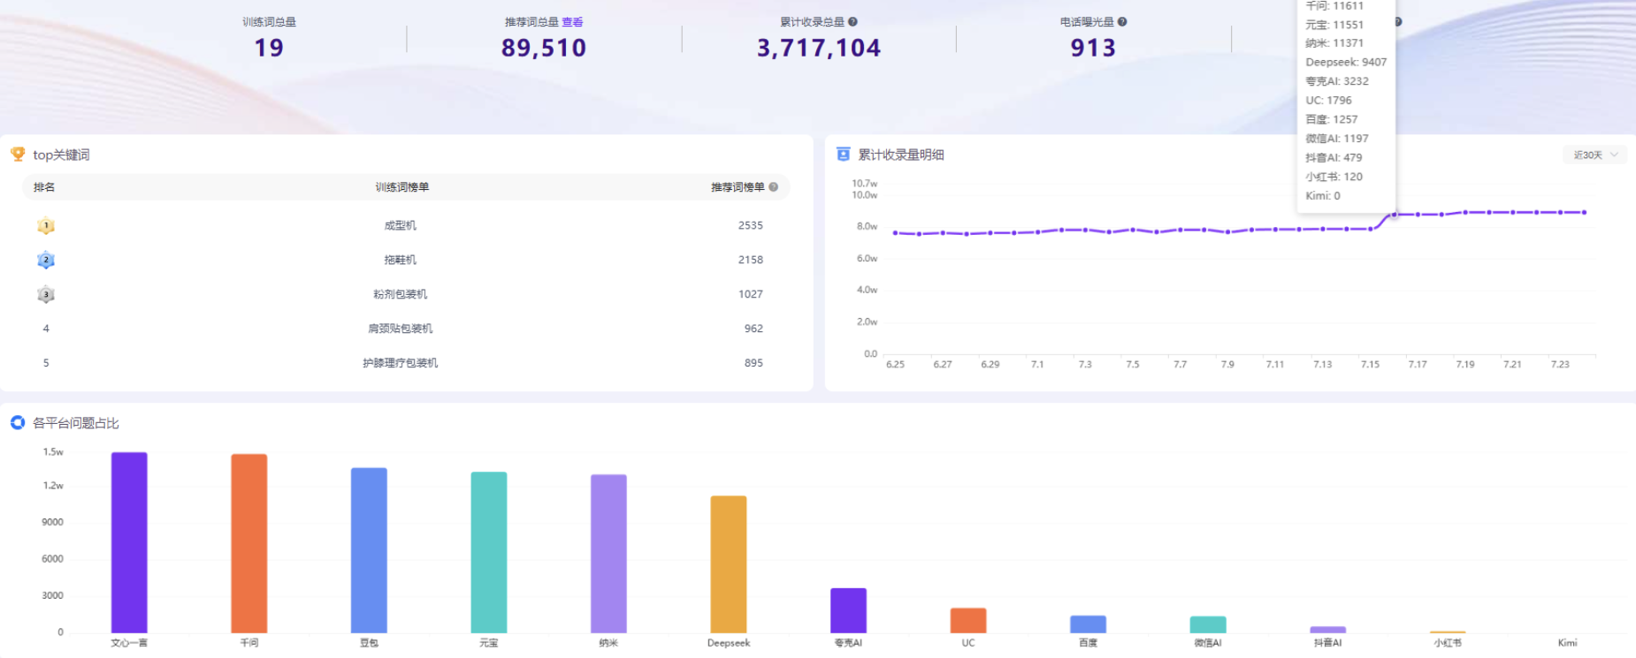Click the 纳米 lavender bar
The width and height of the screenshot is (1636, 658).
[608, 554]
